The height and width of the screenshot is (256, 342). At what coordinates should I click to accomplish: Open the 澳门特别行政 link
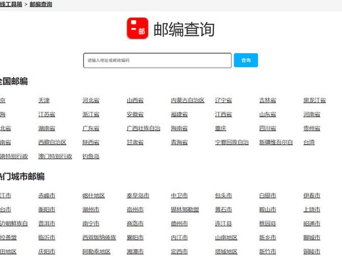coord(55,156)
